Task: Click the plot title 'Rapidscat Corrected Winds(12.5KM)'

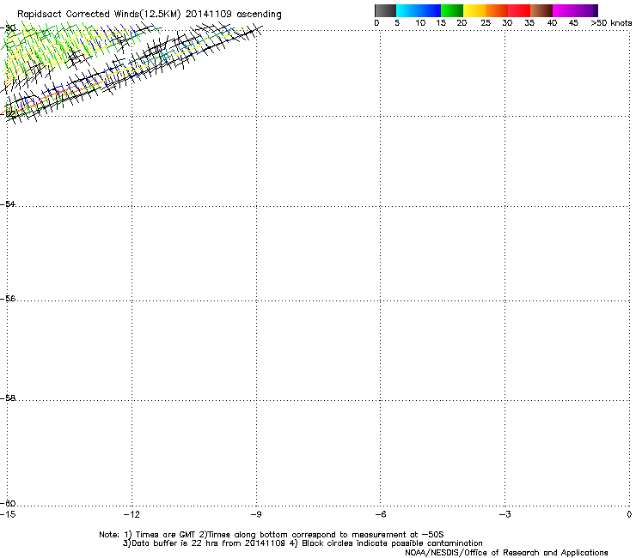Action: coord(99,15)
